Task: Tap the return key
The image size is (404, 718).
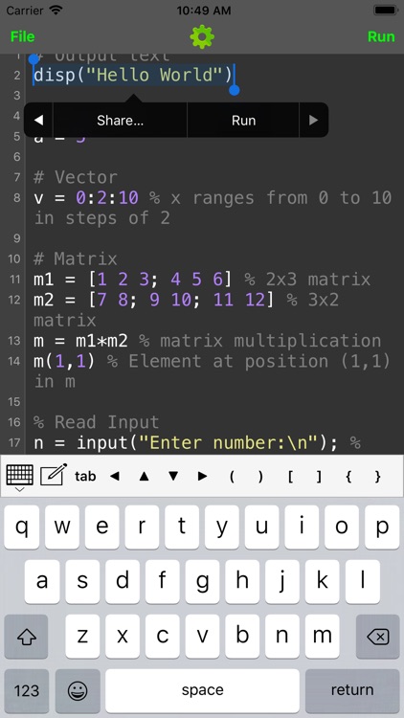Action: click(352, 690)
